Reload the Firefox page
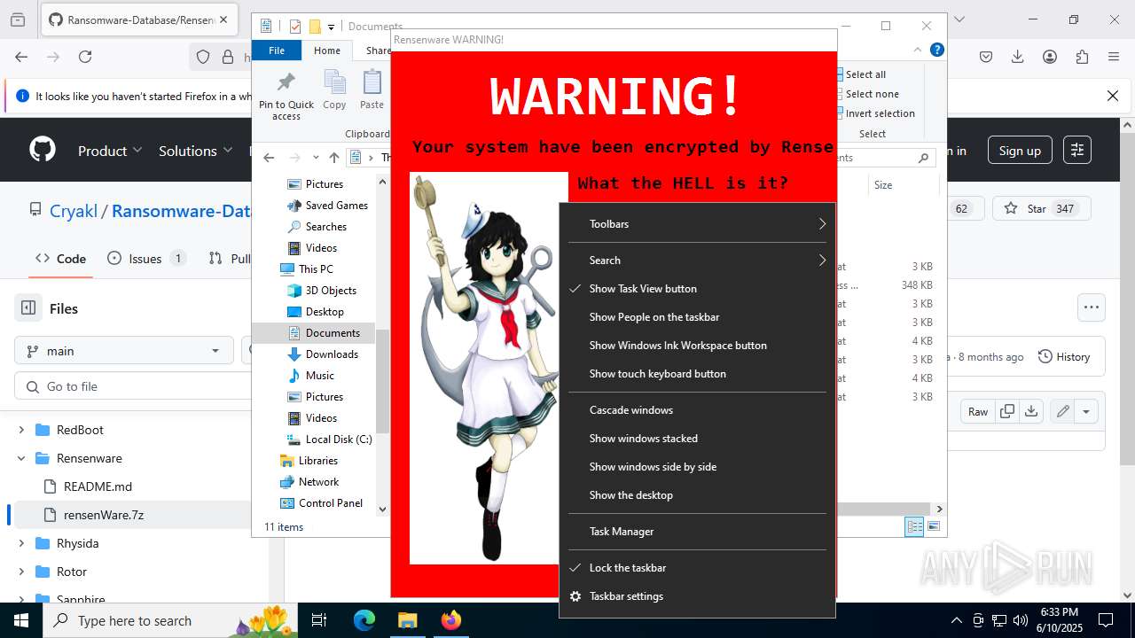Viewport: 1135px width, 638px height. tap(85, 57)
